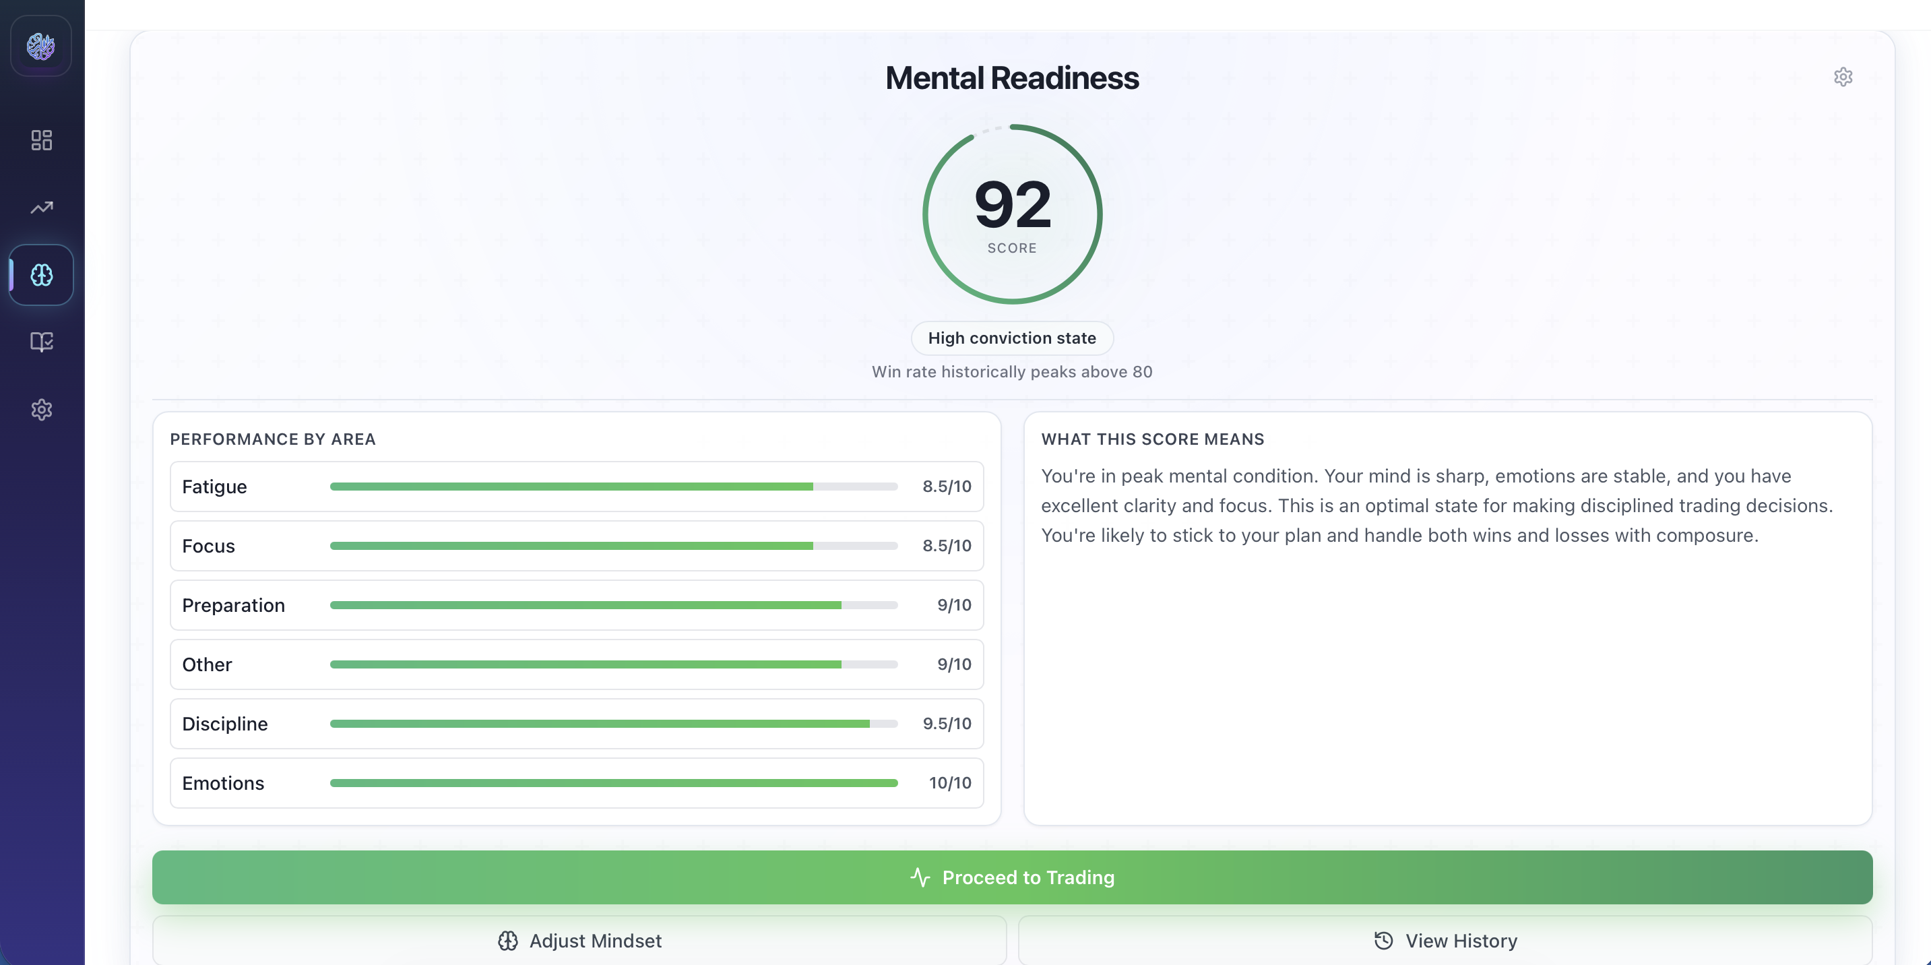This screenshot has height=965, width=1931.
Task: Select the Preparation row label
Action: click(x=233, y=605)
